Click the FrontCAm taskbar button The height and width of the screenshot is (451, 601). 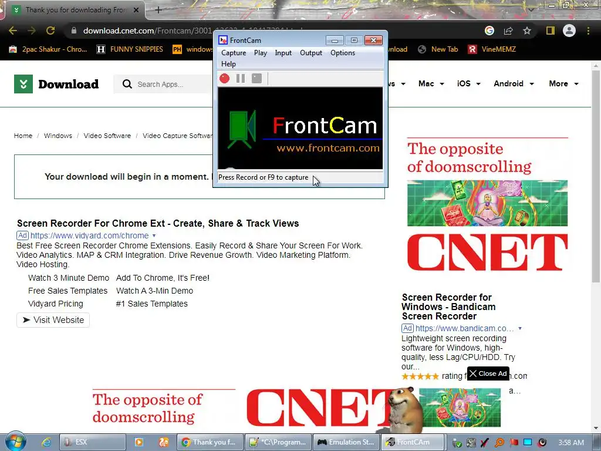(412, 442)
